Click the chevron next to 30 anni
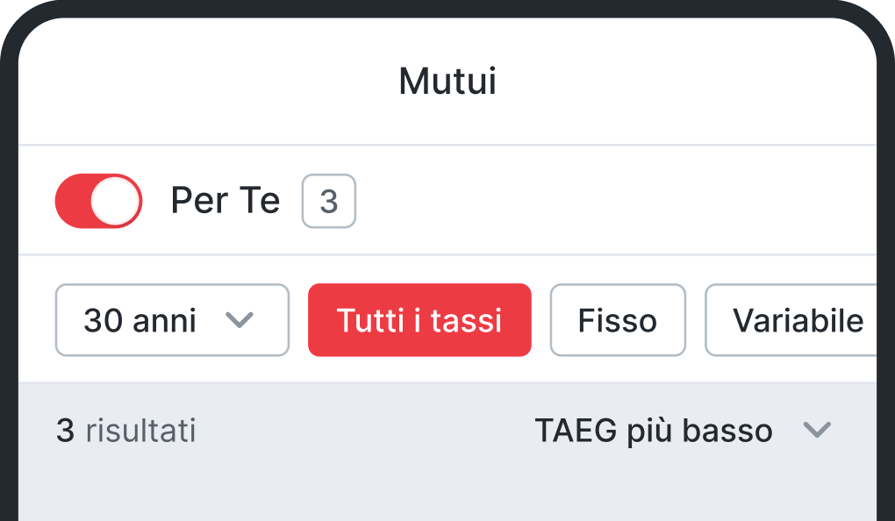 [241, 321]
